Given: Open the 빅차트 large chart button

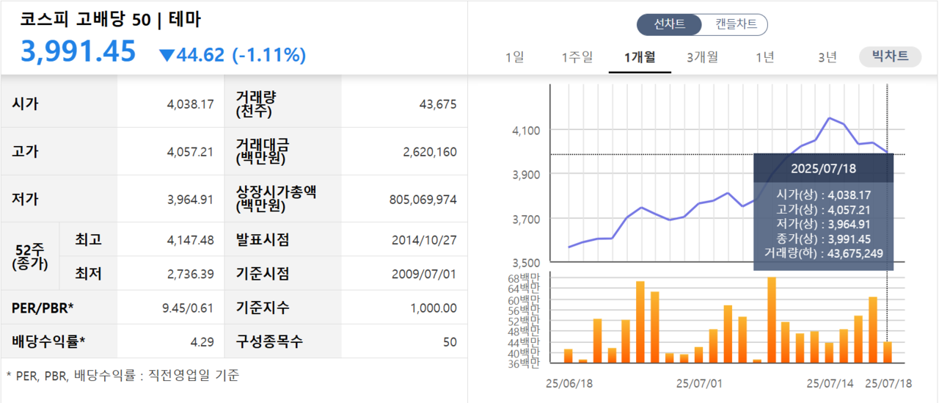Looking at the screenshot, I should (x=890, y=57).
